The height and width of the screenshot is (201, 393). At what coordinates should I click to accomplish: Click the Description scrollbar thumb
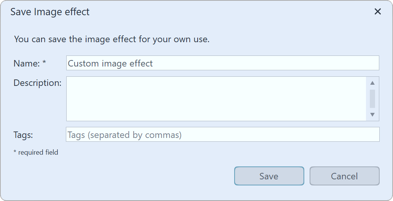[372, 98]
